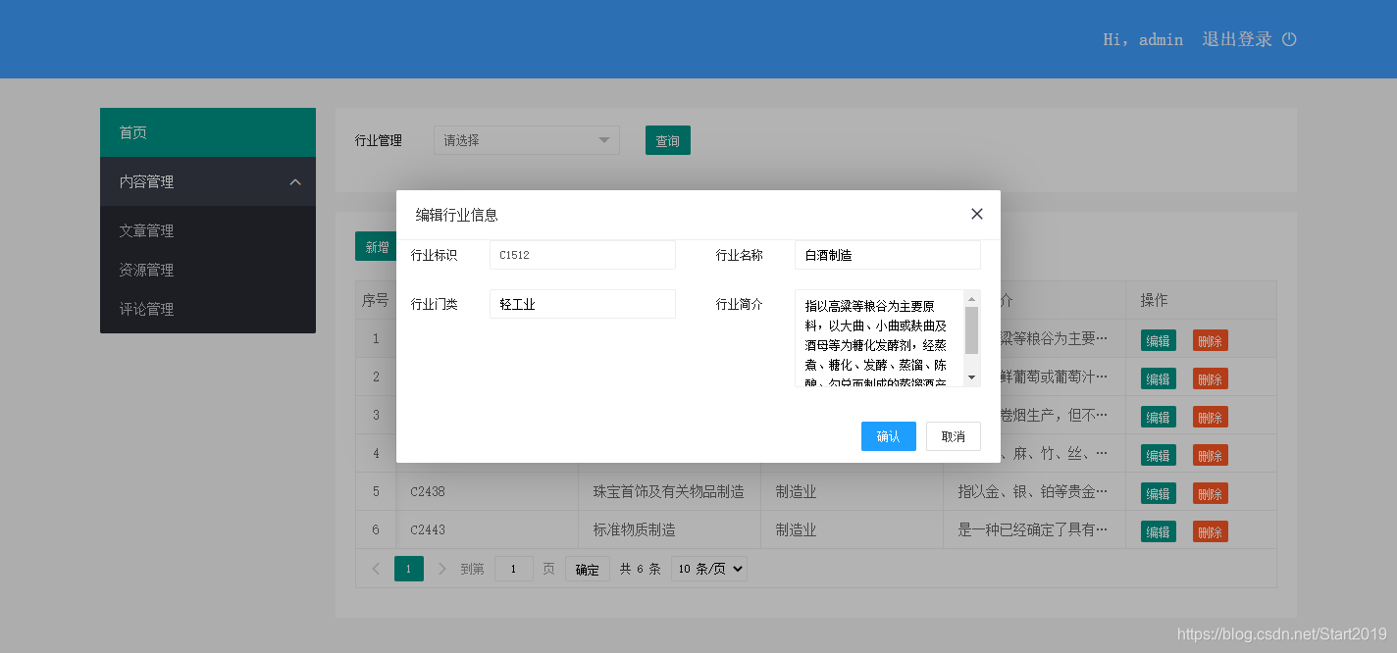Close the 编辑行业信息 dialog with X
The image size is (1397, 653).
[x=976, y=214]
